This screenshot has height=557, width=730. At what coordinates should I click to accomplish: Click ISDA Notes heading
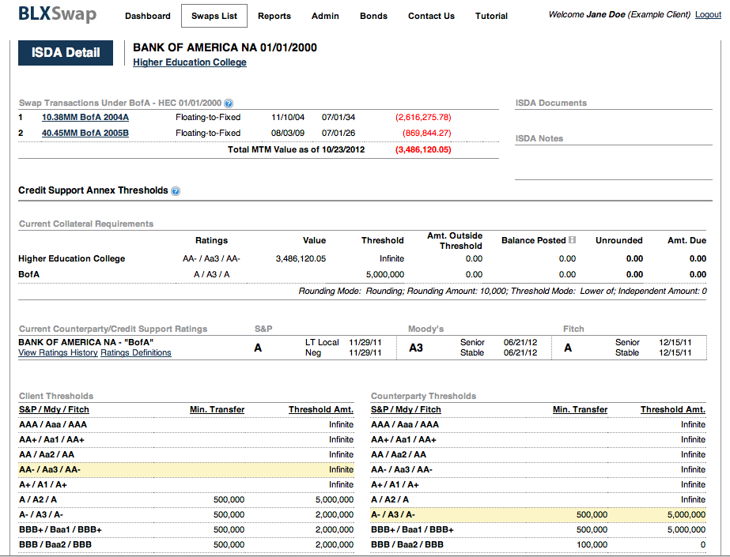(539, 138)
